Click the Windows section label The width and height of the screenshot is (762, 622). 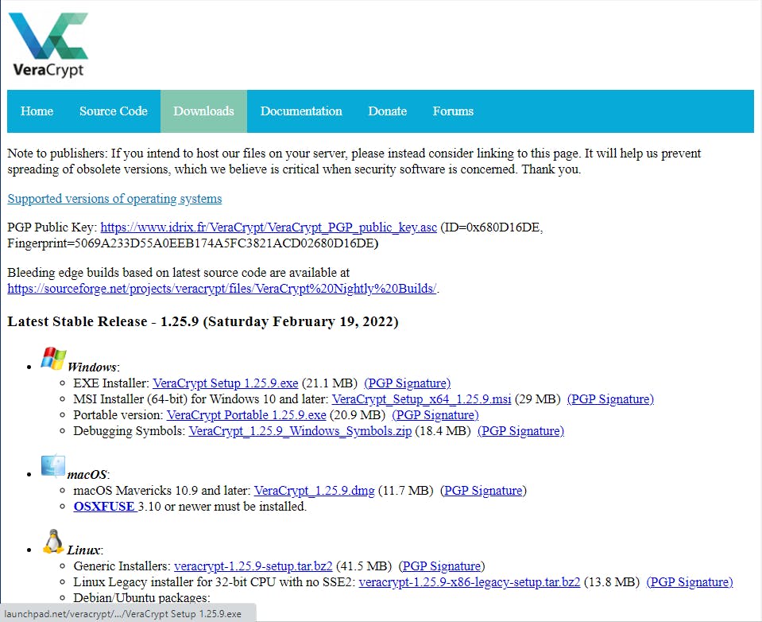[x=92, y=367]
